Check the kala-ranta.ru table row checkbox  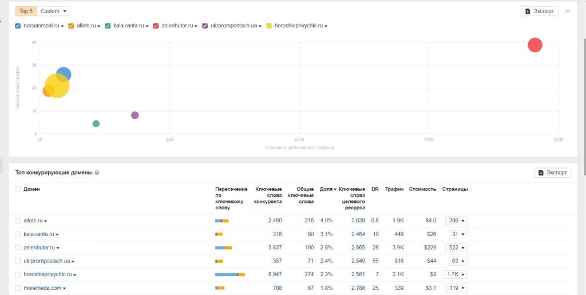click(18, 234)
